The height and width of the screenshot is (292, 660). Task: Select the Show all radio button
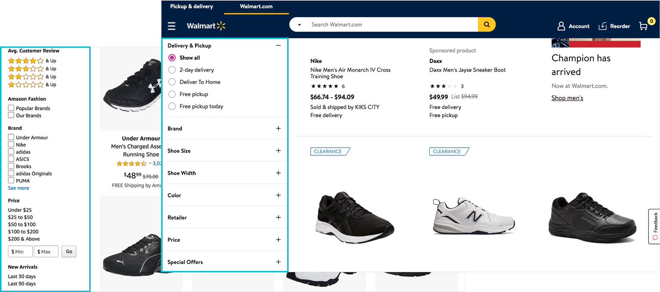172,58
